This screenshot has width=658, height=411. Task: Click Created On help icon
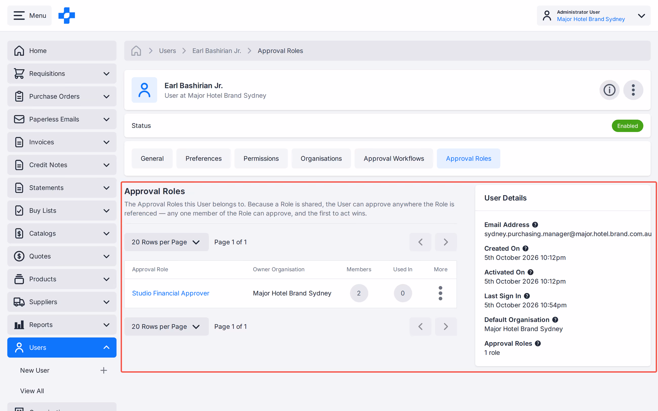526,248
